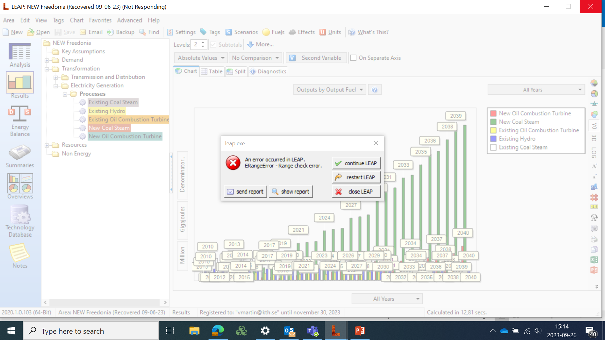Screen dimensions: 605x340
Task: Click the print chart icon
Action: pyautogui.click(x=594, y=239)
